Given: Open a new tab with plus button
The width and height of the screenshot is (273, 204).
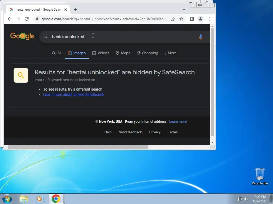Looking at the screenshot, I should 75,10.
